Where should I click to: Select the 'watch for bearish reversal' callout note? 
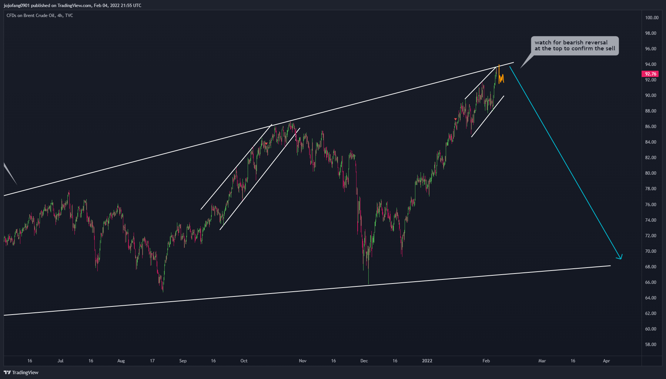tap(575, 46)
